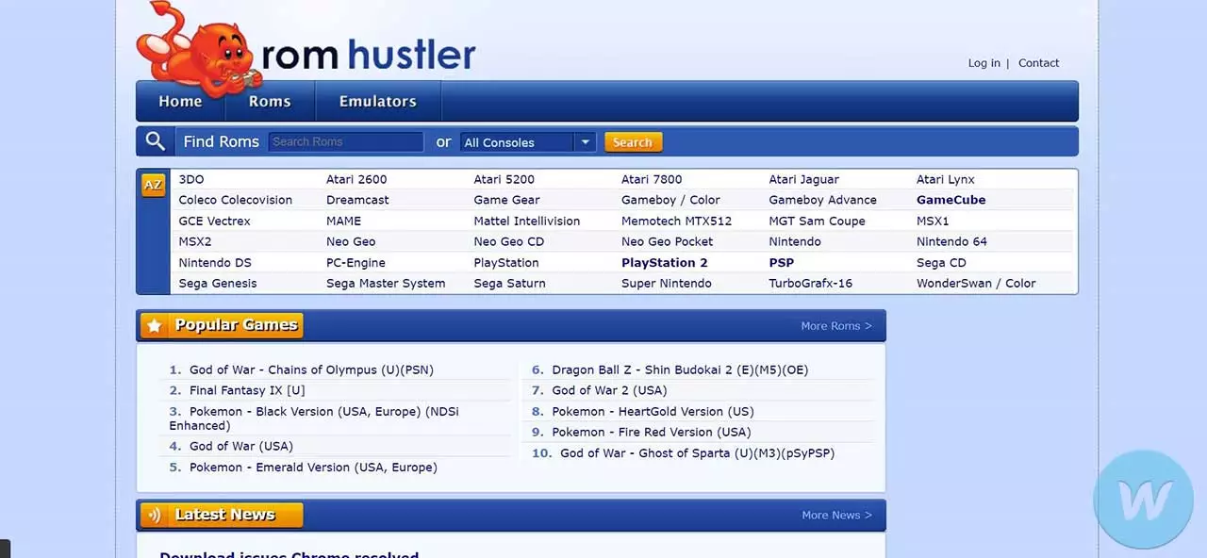Open More News link
The width and height of the screenshot is (1207, 558).
(836, 516)
